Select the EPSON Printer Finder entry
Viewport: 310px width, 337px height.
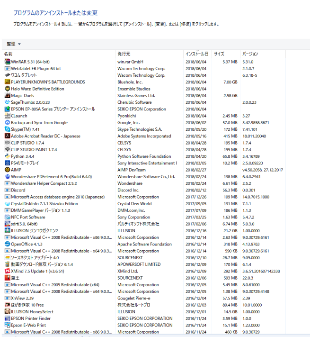tap(145, 319)
